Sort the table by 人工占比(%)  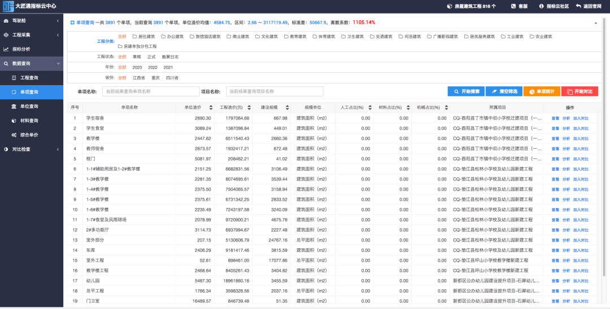pos(370,108)
